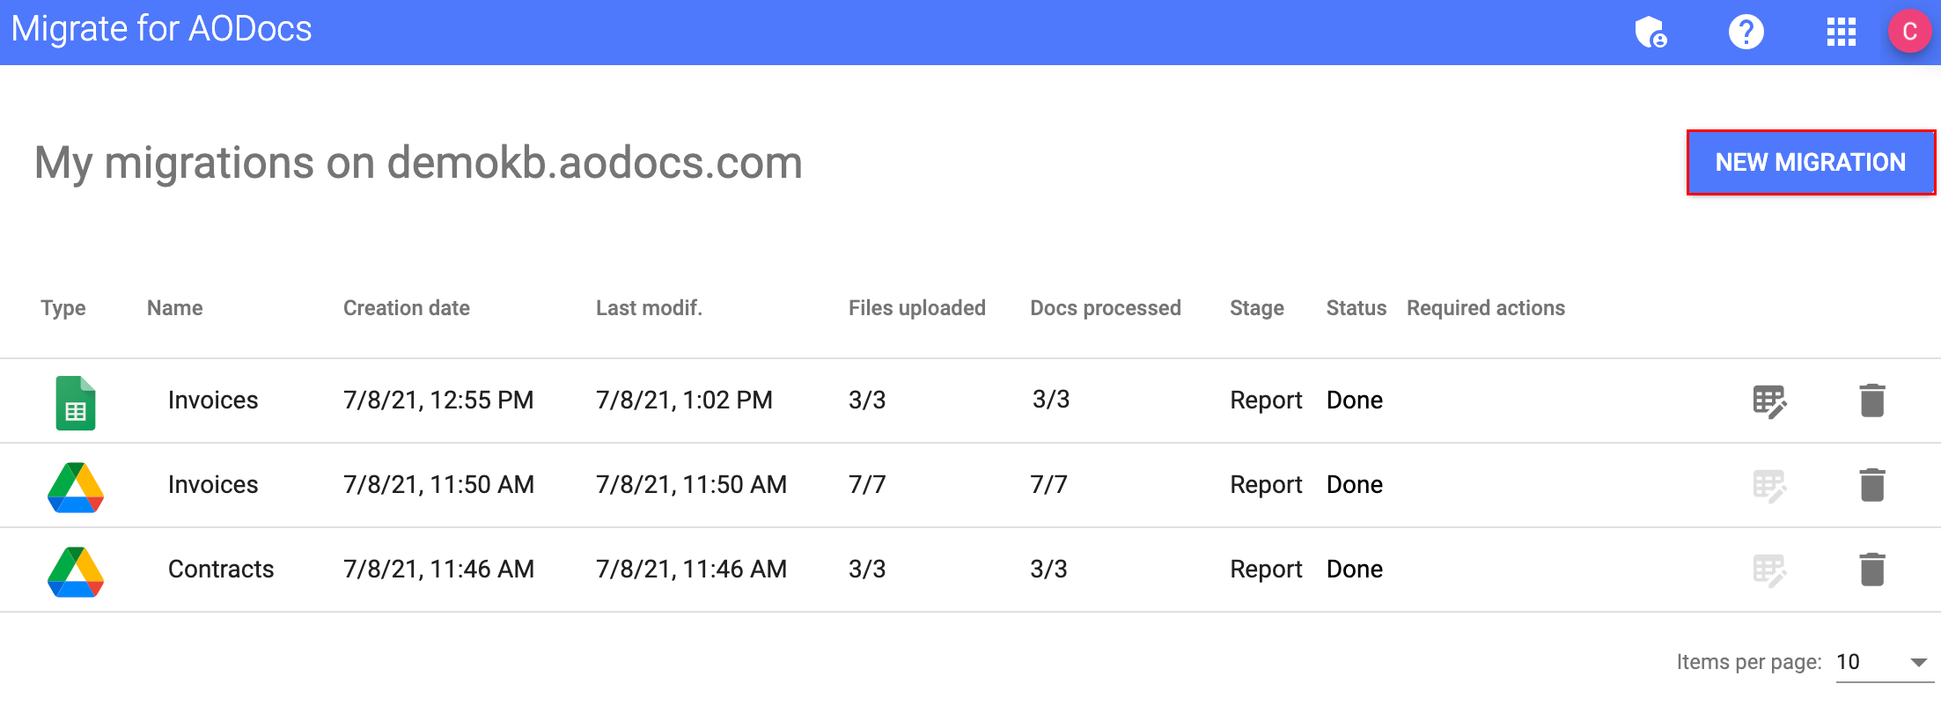Click the Google Drive icon on second Invoices row
Image resolution: width=1941 pixels, height=706 pixels.
coord(76,485)
